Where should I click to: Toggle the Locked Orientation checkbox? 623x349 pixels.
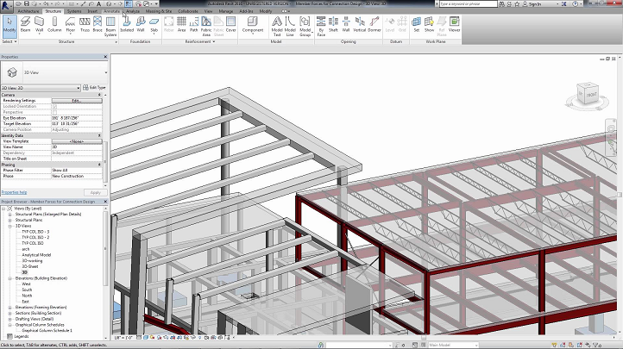(55, 106)
